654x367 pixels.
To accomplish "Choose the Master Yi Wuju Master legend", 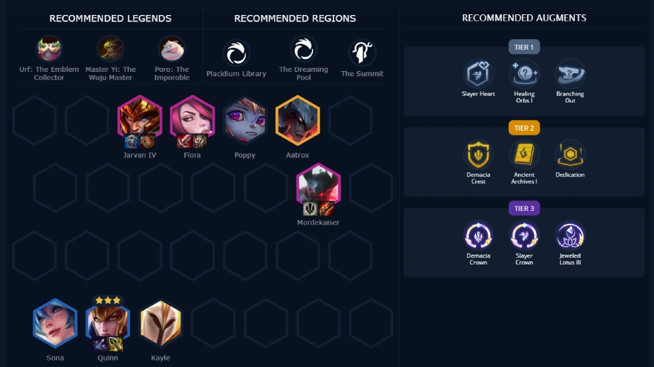I will 110,49.
